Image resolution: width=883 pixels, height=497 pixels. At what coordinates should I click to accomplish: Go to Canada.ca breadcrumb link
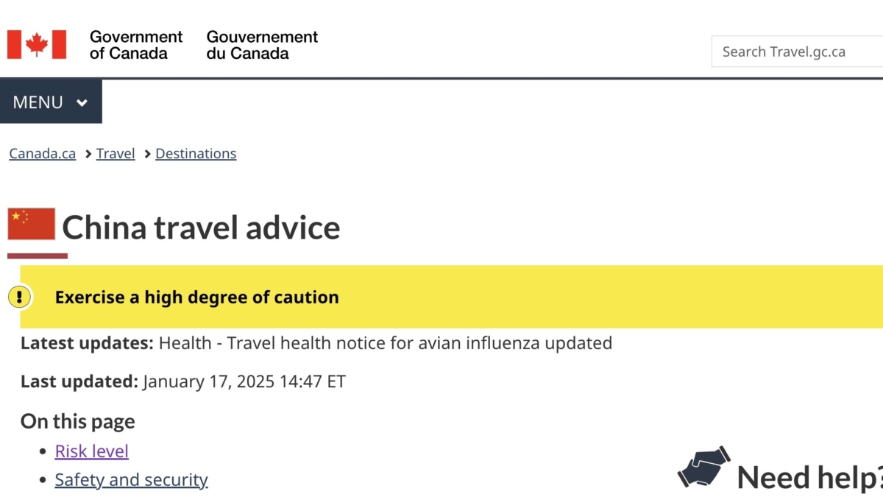tap(42, 154)
